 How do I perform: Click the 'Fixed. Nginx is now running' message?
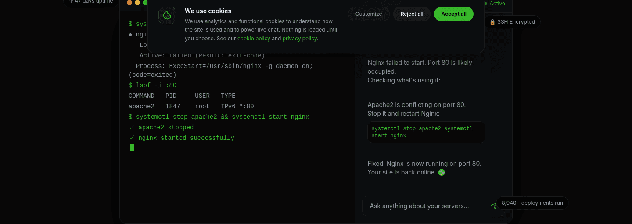(x=424, y=168)
